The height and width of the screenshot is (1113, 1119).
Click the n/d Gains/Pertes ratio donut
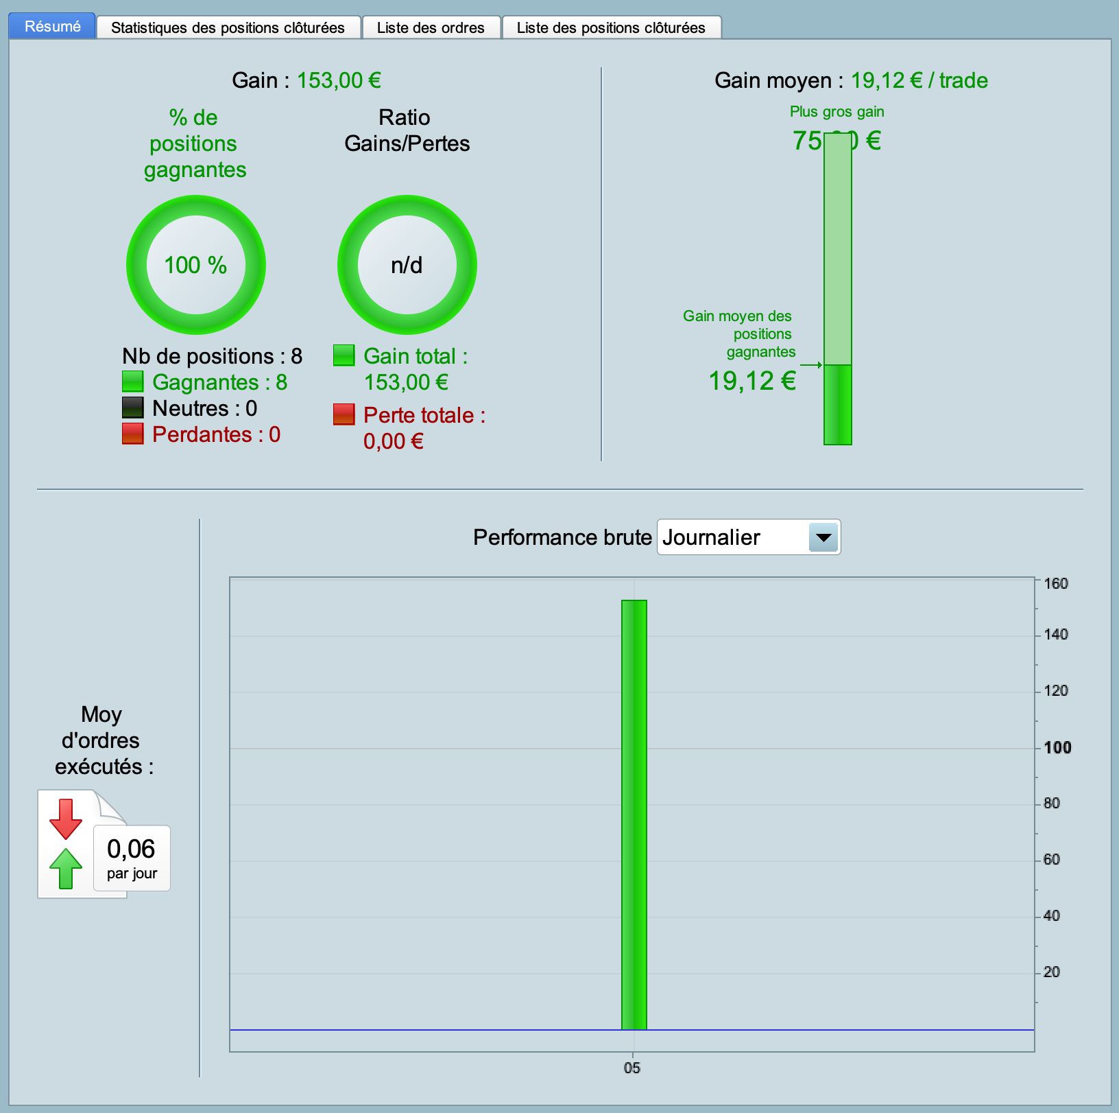point(407,265)
